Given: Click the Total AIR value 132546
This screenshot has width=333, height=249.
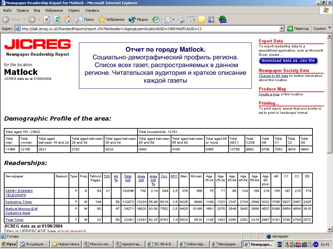Looking at the screenshot, I should click(128, 191).
